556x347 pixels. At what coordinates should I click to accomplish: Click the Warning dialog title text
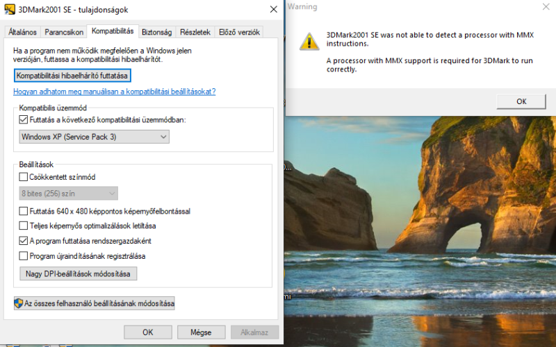click(x=302, y=7)
